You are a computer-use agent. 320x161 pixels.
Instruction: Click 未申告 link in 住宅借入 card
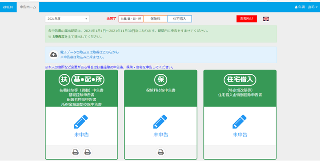[240, 134]
